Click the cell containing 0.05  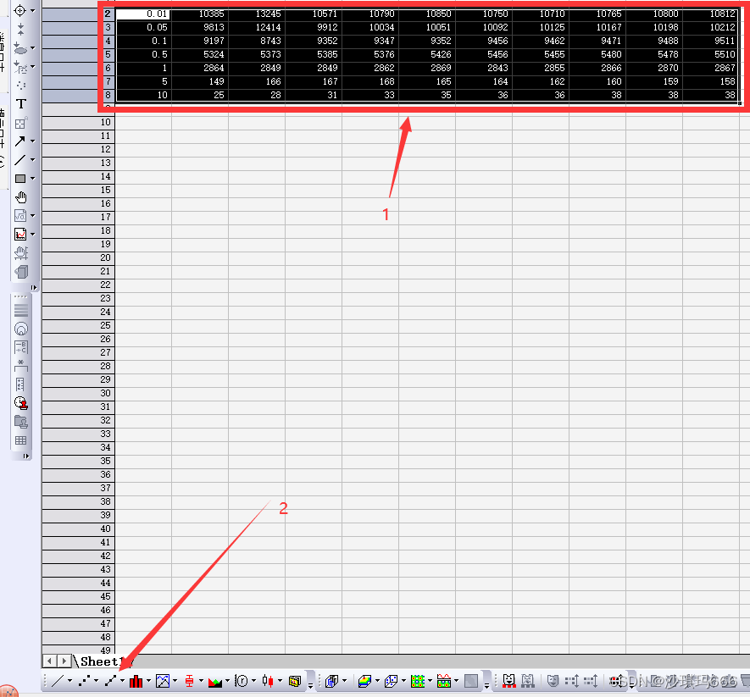(x=143, y=27)
